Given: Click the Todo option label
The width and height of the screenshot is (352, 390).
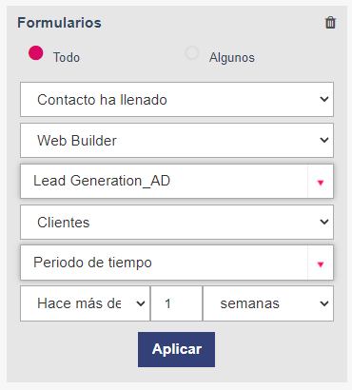Looking at the screenshot, I should coord(67,57).
